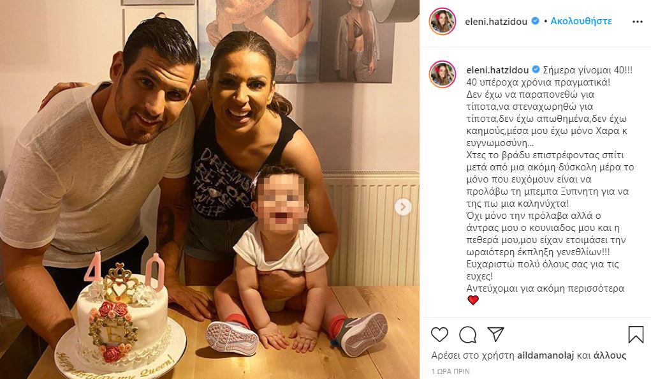Save post with the bookmark icon

coord(636,334)
